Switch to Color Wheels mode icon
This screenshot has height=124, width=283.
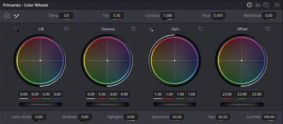pos(249,5)
